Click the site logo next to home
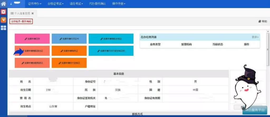The width and height of the screenshot is (270, 117). 16,3
